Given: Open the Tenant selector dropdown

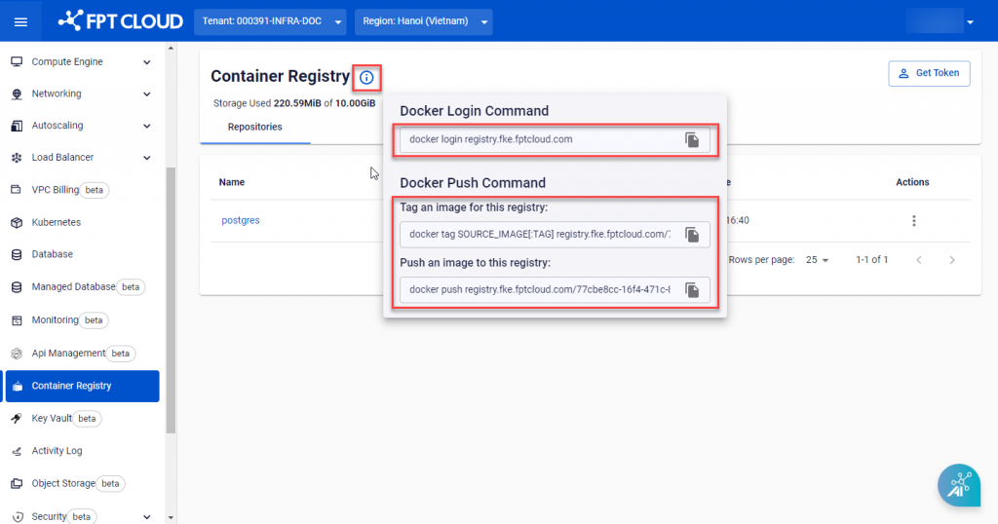Looking at the screenshot, I should [x=270, y=21].
